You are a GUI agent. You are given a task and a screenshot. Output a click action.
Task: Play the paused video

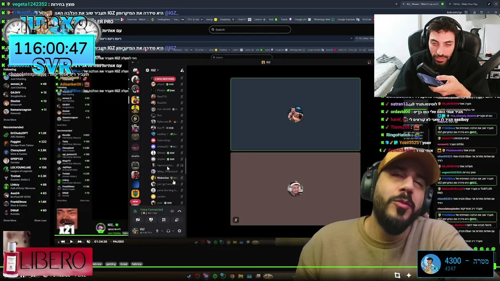click(71, 242)
